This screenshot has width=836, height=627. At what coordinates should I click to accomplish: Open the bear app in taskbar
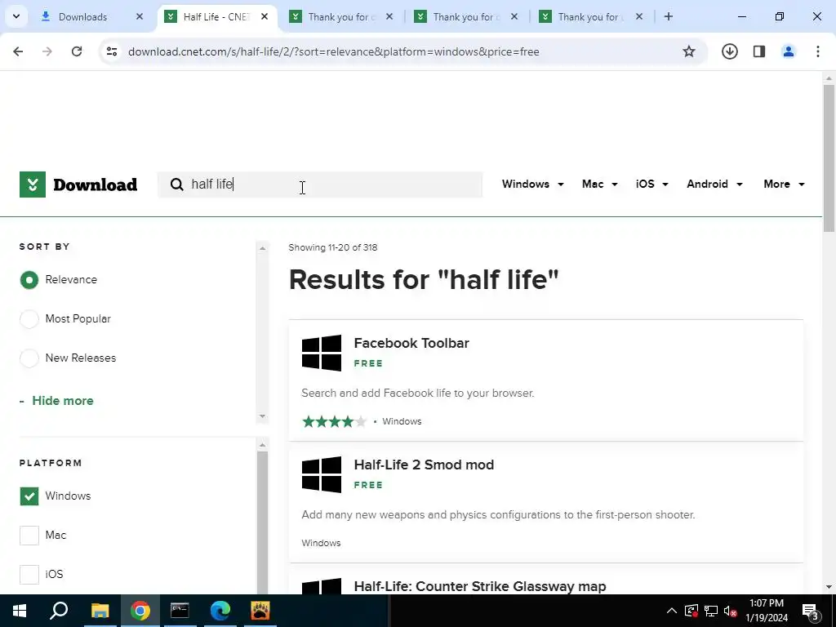pos(260,611)
